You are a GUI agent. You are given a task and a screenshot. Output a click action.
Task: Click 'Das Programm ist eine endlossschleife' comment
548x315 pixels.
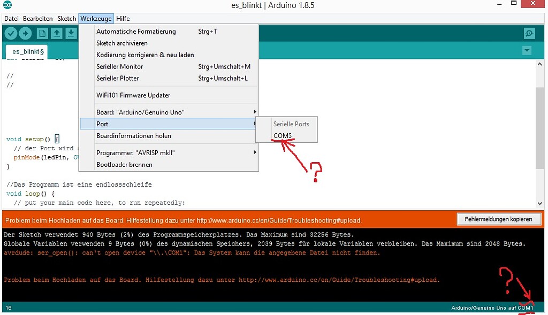[79, 185]
